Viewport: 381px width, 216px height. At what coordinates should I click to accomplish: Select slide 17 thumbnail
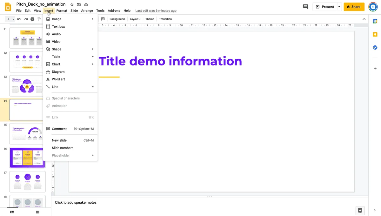27,182
